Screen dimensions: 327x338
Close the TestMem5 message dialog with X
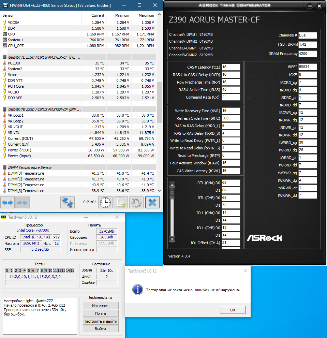pyautogui.click(x=245, y=271)
